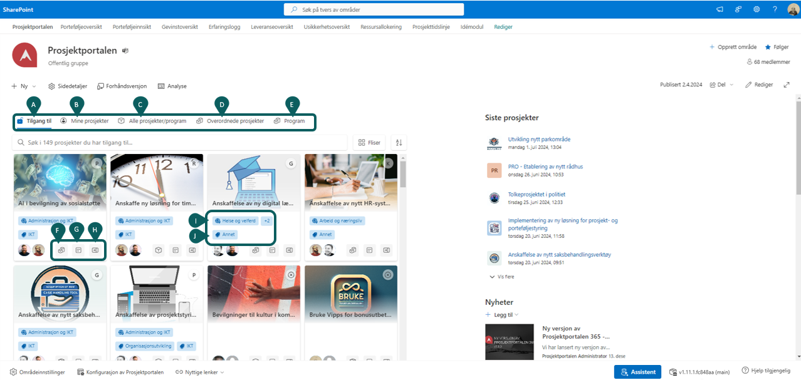
Task: Expand page to full screen with arrows icon
Action: click(787, 85)
